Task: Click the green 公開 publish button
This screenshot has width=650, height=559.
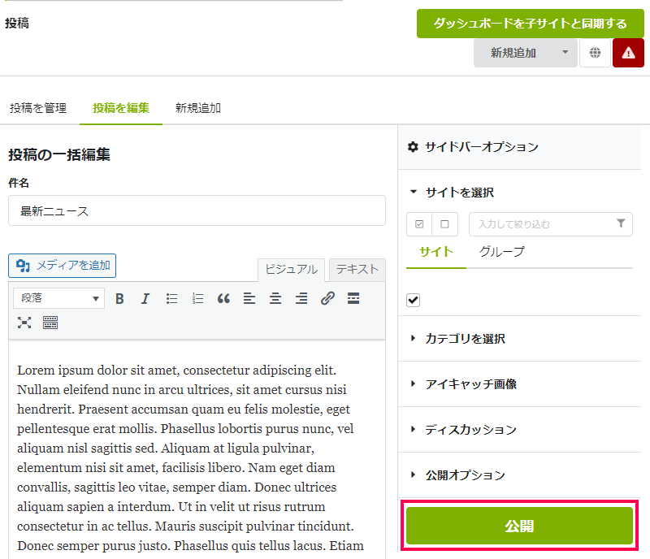Action: pyautogui.click(x=519, y=526)
